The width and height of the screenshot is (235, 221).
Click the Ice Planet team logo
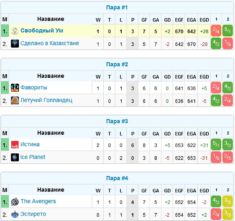click(15, 157)
